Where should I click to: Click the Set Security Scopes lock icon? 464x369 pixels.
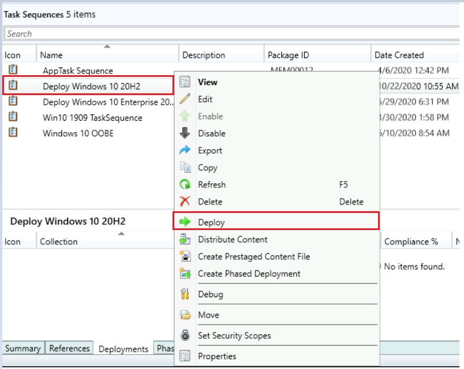pos(185,335)
